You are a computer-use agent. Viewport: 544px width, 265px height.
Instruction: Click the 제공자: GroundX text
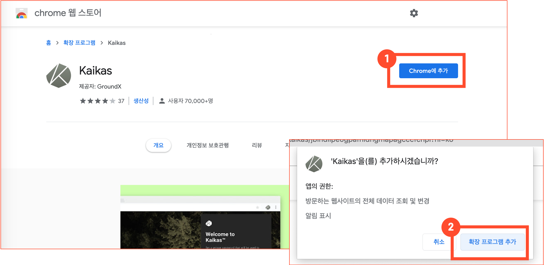click(x=100, y=87)
